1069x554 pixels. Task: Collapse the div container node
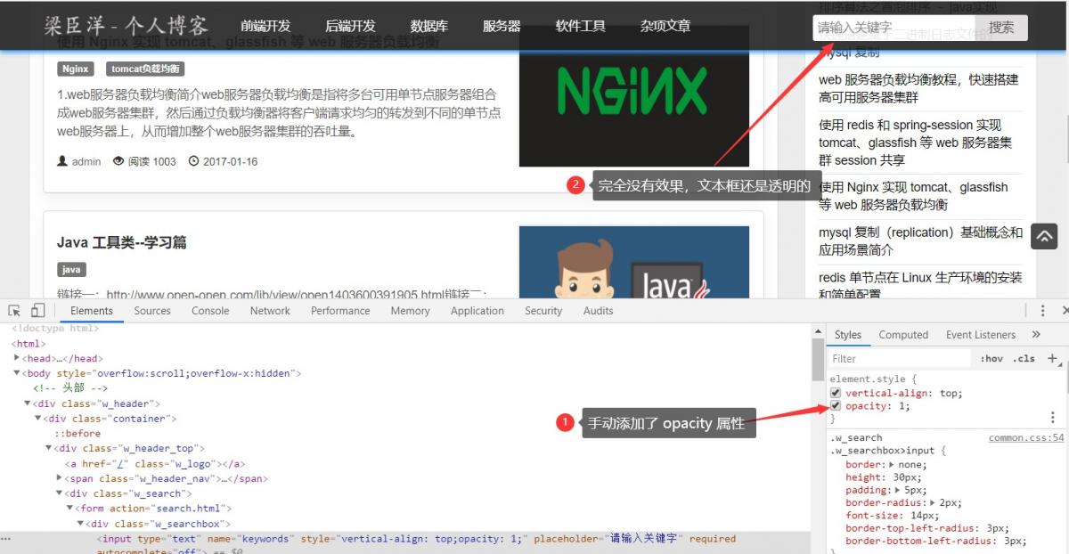click(38, 419)
